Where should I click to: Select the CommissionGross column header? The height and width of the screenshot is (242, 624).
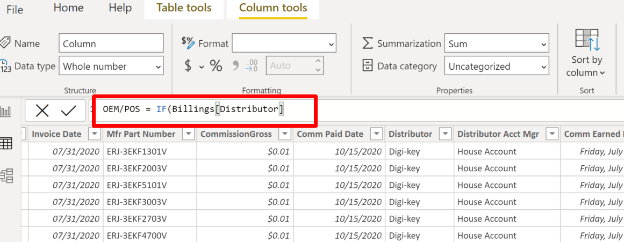(x=236, y=134)
